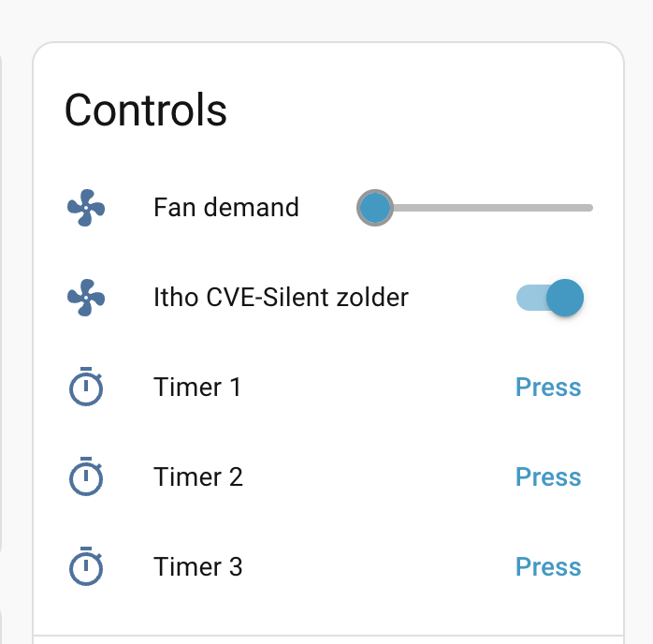Open details for the Fan demand label

pyautogui.click(x=226, y=208)
